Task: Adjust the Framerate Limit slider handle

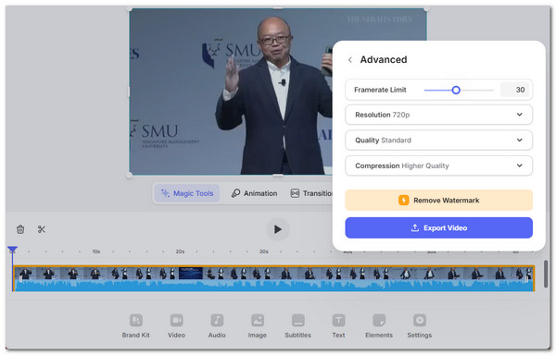Action: 456,91
